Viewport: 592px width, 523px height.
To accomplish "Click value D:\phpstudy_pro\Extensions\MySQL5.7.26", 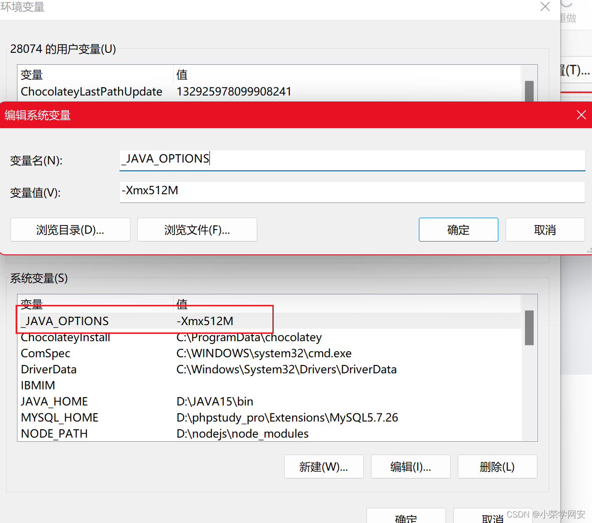I will (287, 417).
